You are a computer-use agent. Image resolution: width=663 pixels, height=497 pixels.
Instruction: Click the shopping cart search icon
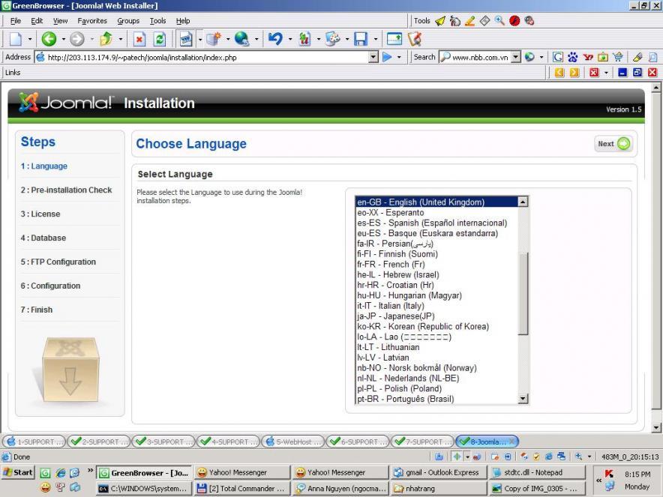pyautogui.click(x=618, y=57)
